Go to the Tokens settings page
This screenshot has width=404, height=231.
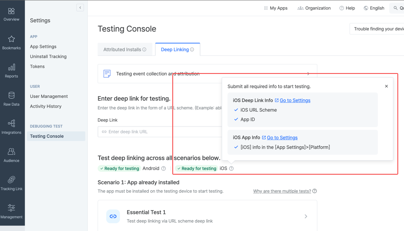point(37,66)
